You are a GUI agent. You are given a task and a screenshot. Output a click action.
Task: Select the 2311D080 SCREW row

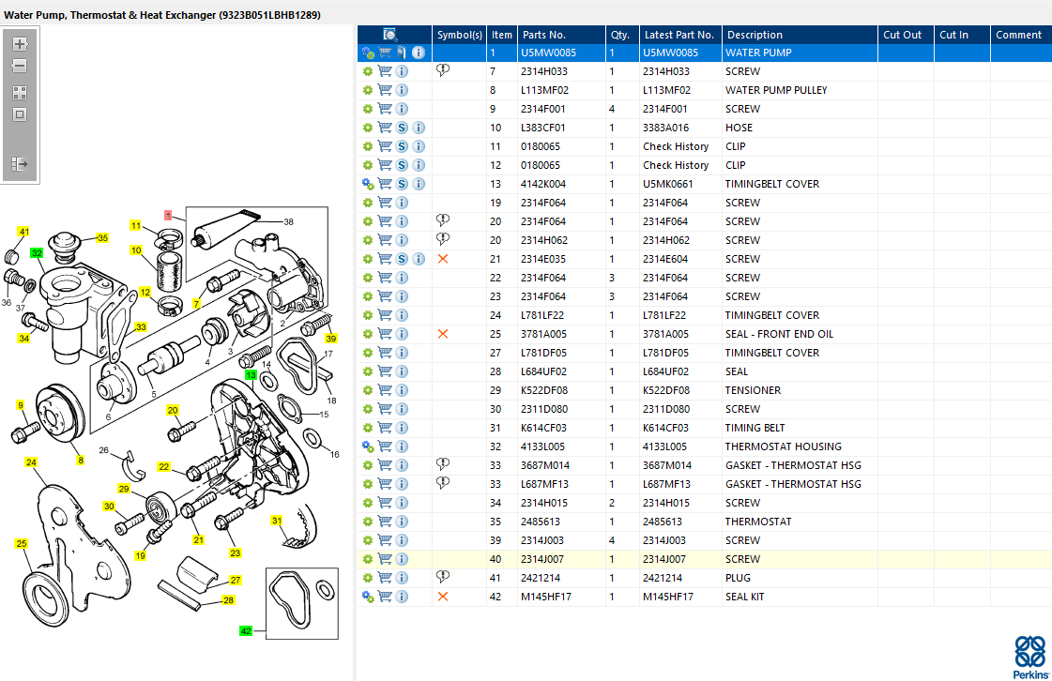[705, 409]
